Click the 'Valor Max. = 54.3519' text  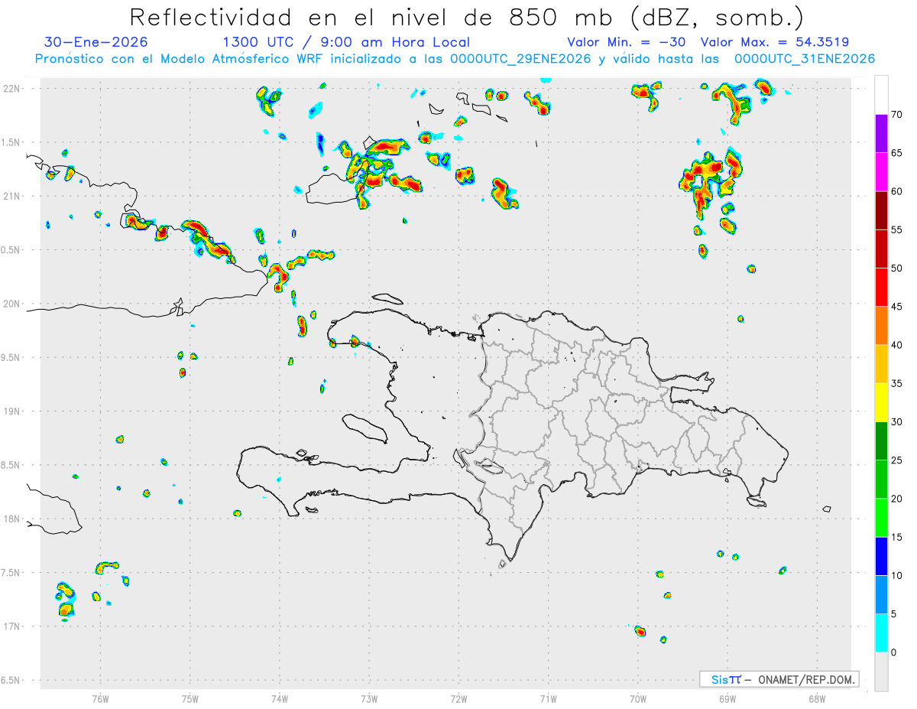tap(775, 42)
